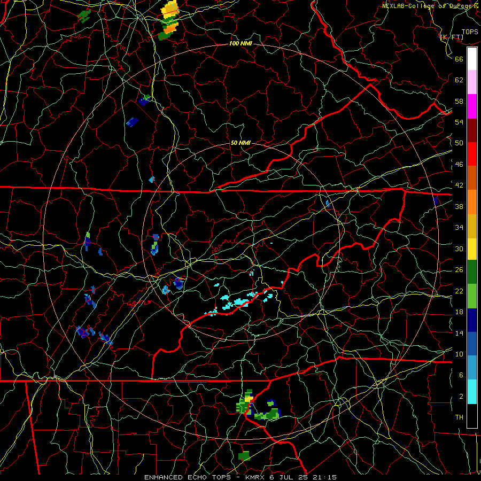Screen dimensions: 481x481
Task: Click the "42" legend value
Action: point(459,185)
